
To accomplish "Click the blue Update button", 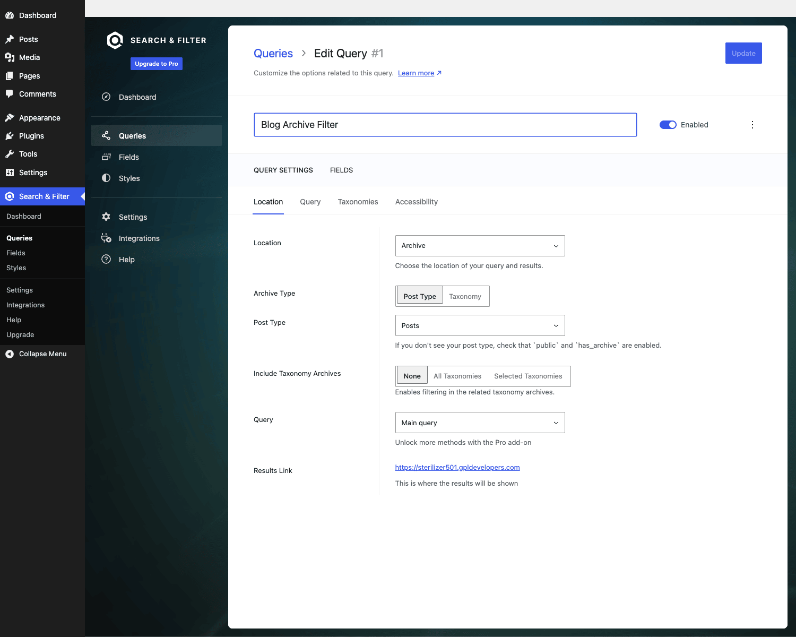I will tap(743, 53).
